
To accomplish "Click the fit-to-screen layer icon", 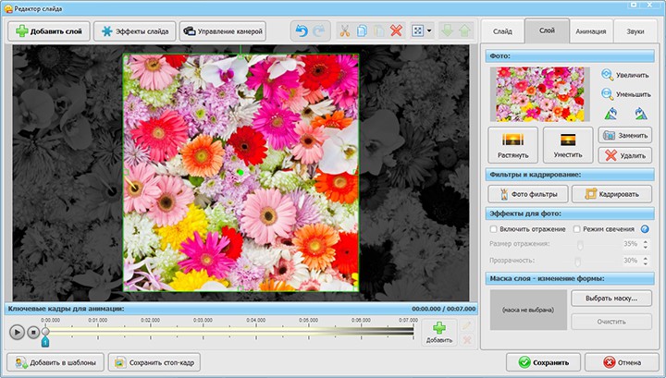I will [x=418, y=31].
